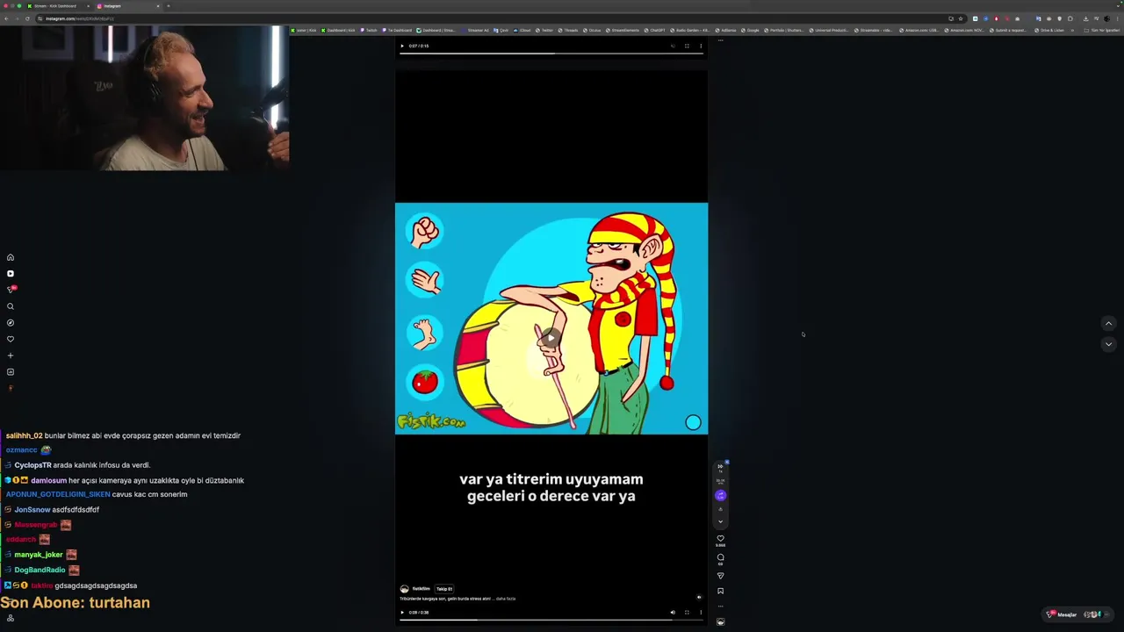The width and height of the screenshot is (1124, 632).
Task: Select the tomato icon in the cartoon
Action: 425,382
